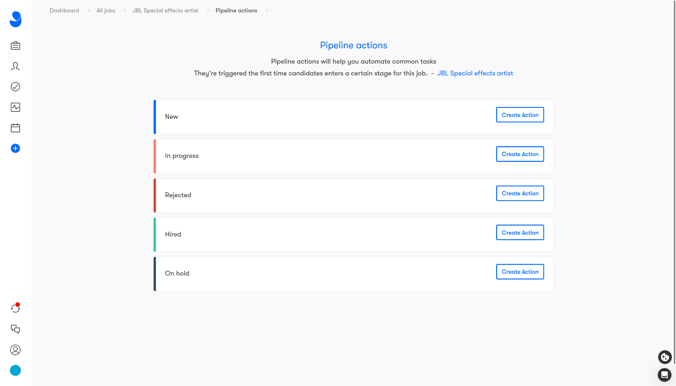Go to Dashboard breadcrumb
Screen dimensions: 676x386
point(64,11)
